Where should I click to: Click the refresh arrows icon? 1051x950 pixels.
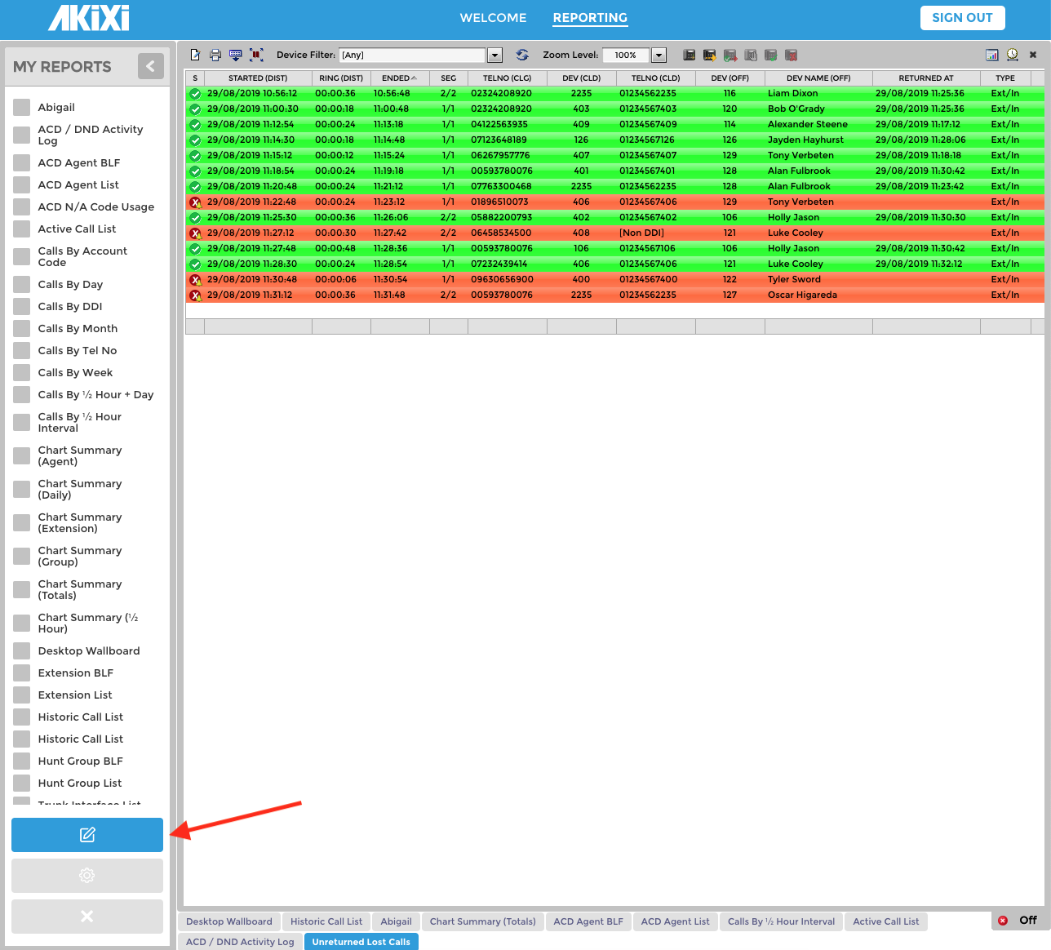coord(522,55)
